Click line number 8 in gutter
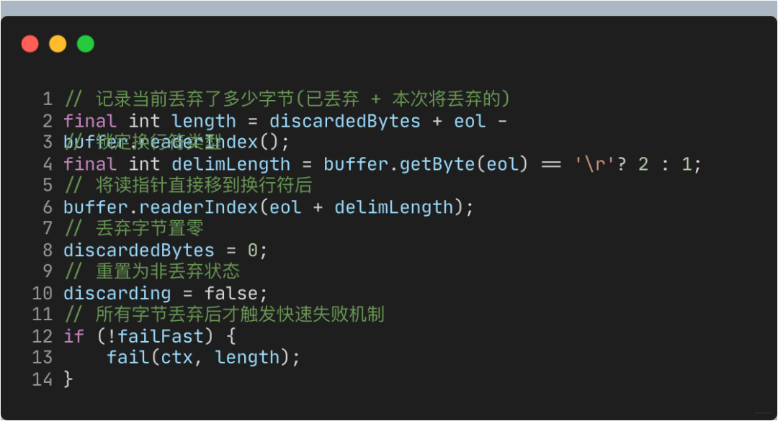 47,250
